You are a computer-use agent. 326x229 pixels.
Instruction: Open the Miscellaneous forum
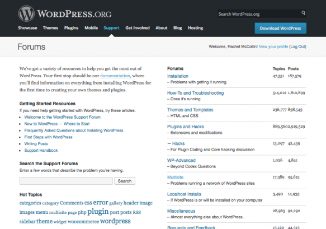point(181,211)
